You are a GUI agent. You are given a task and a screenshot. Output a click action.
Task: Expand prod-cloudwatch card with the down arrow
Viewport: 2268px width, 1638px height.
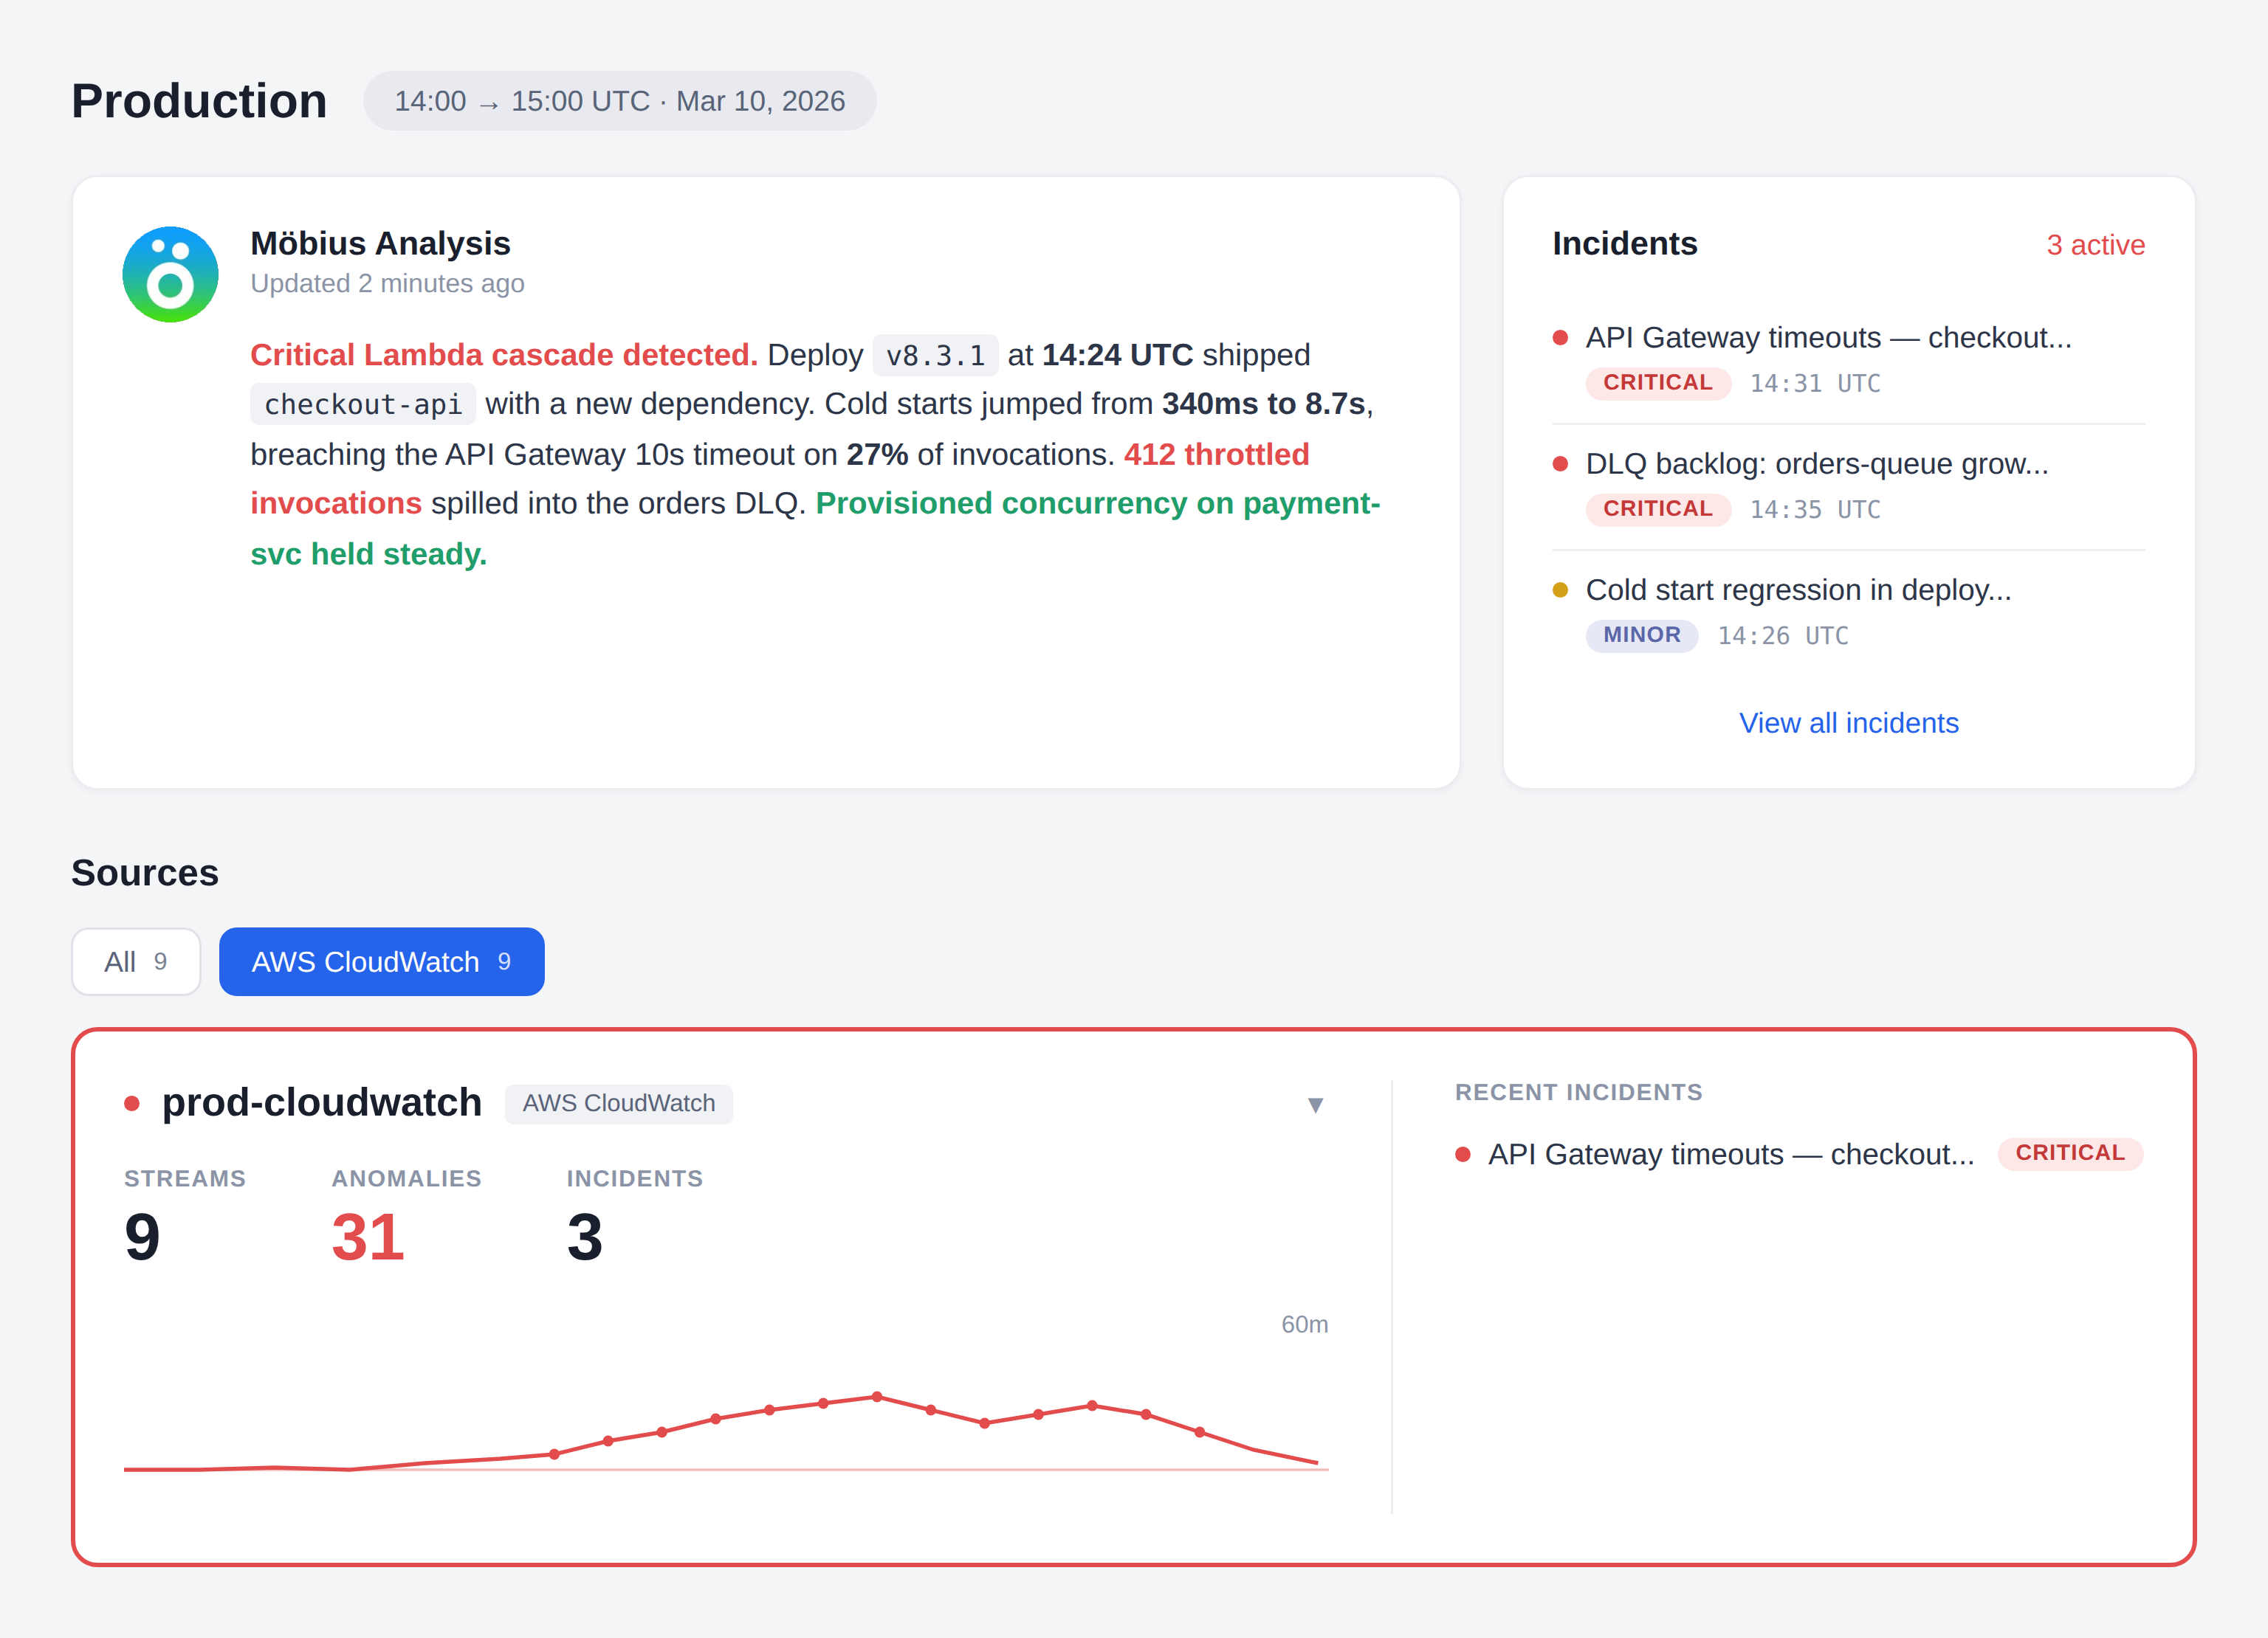(x=1315, y=1105)
